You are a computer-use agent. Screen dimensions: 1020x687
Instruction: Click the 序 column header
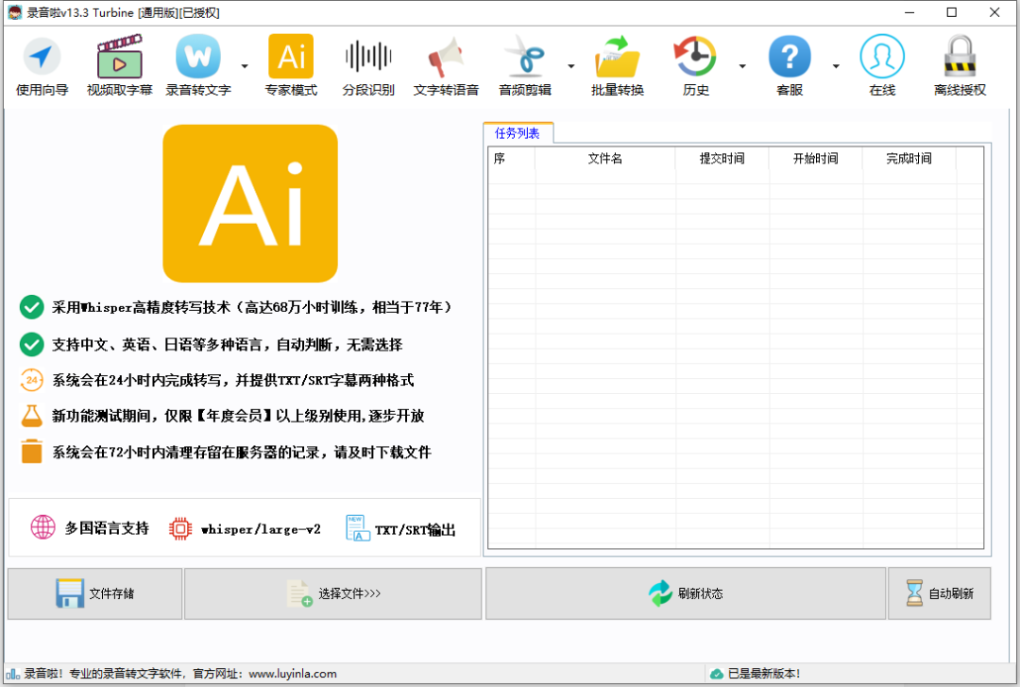tap(511, 158)
